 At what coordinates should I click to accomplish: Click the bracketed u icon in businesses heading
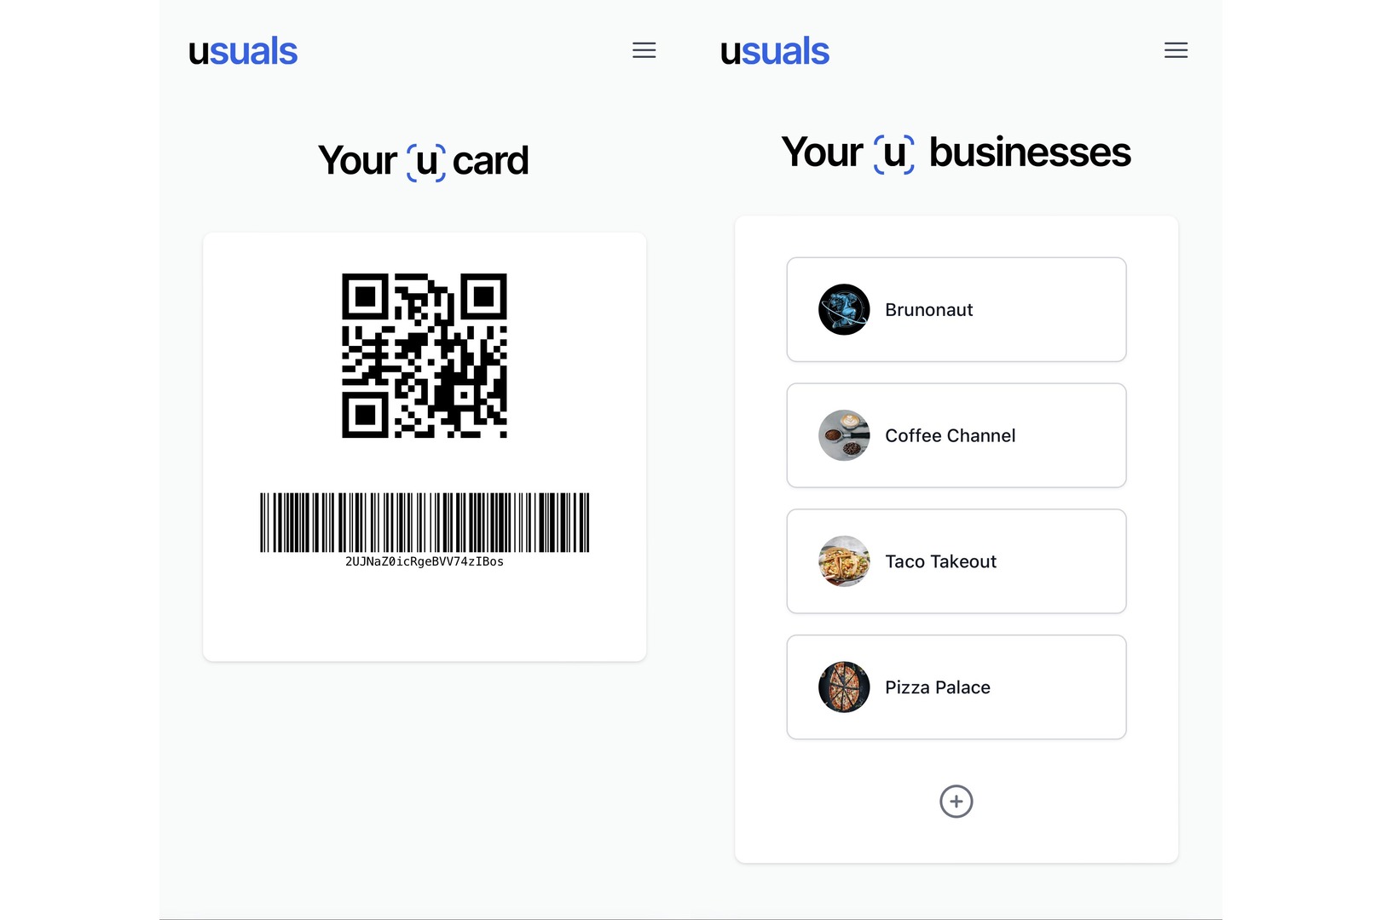(894, 153)
